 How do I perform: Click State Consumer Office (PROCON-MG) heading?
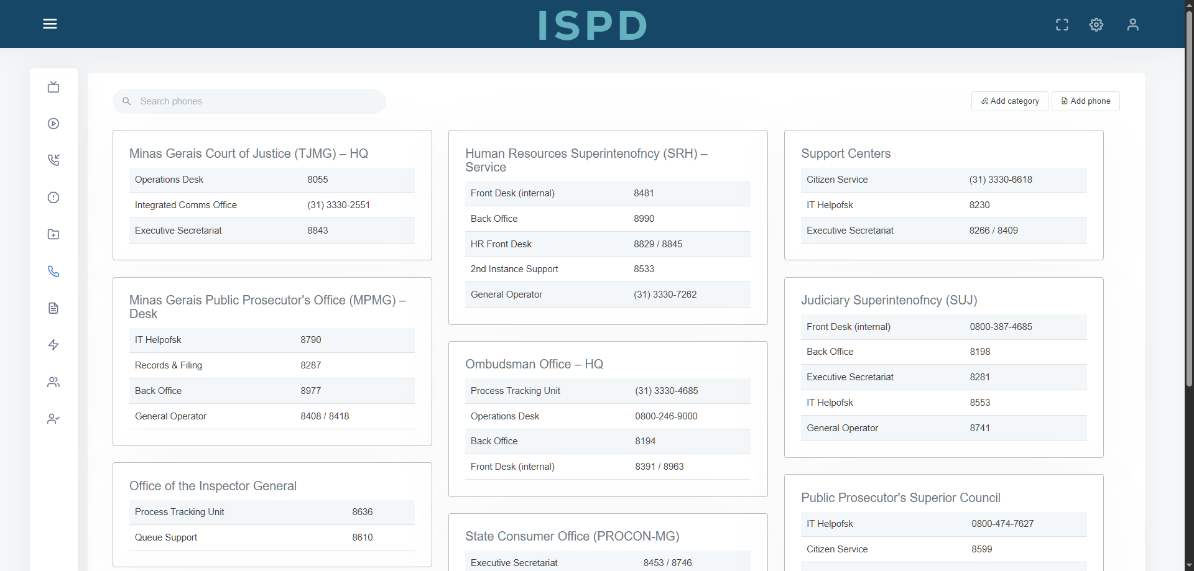pyautogui.click(x=572, y=536)
